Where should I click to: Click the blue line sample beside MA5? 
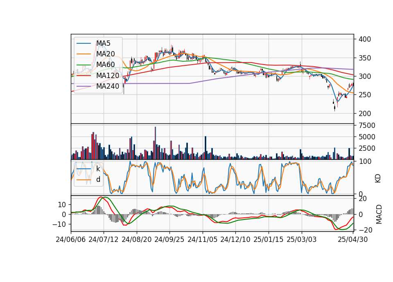tap(84, 44)
